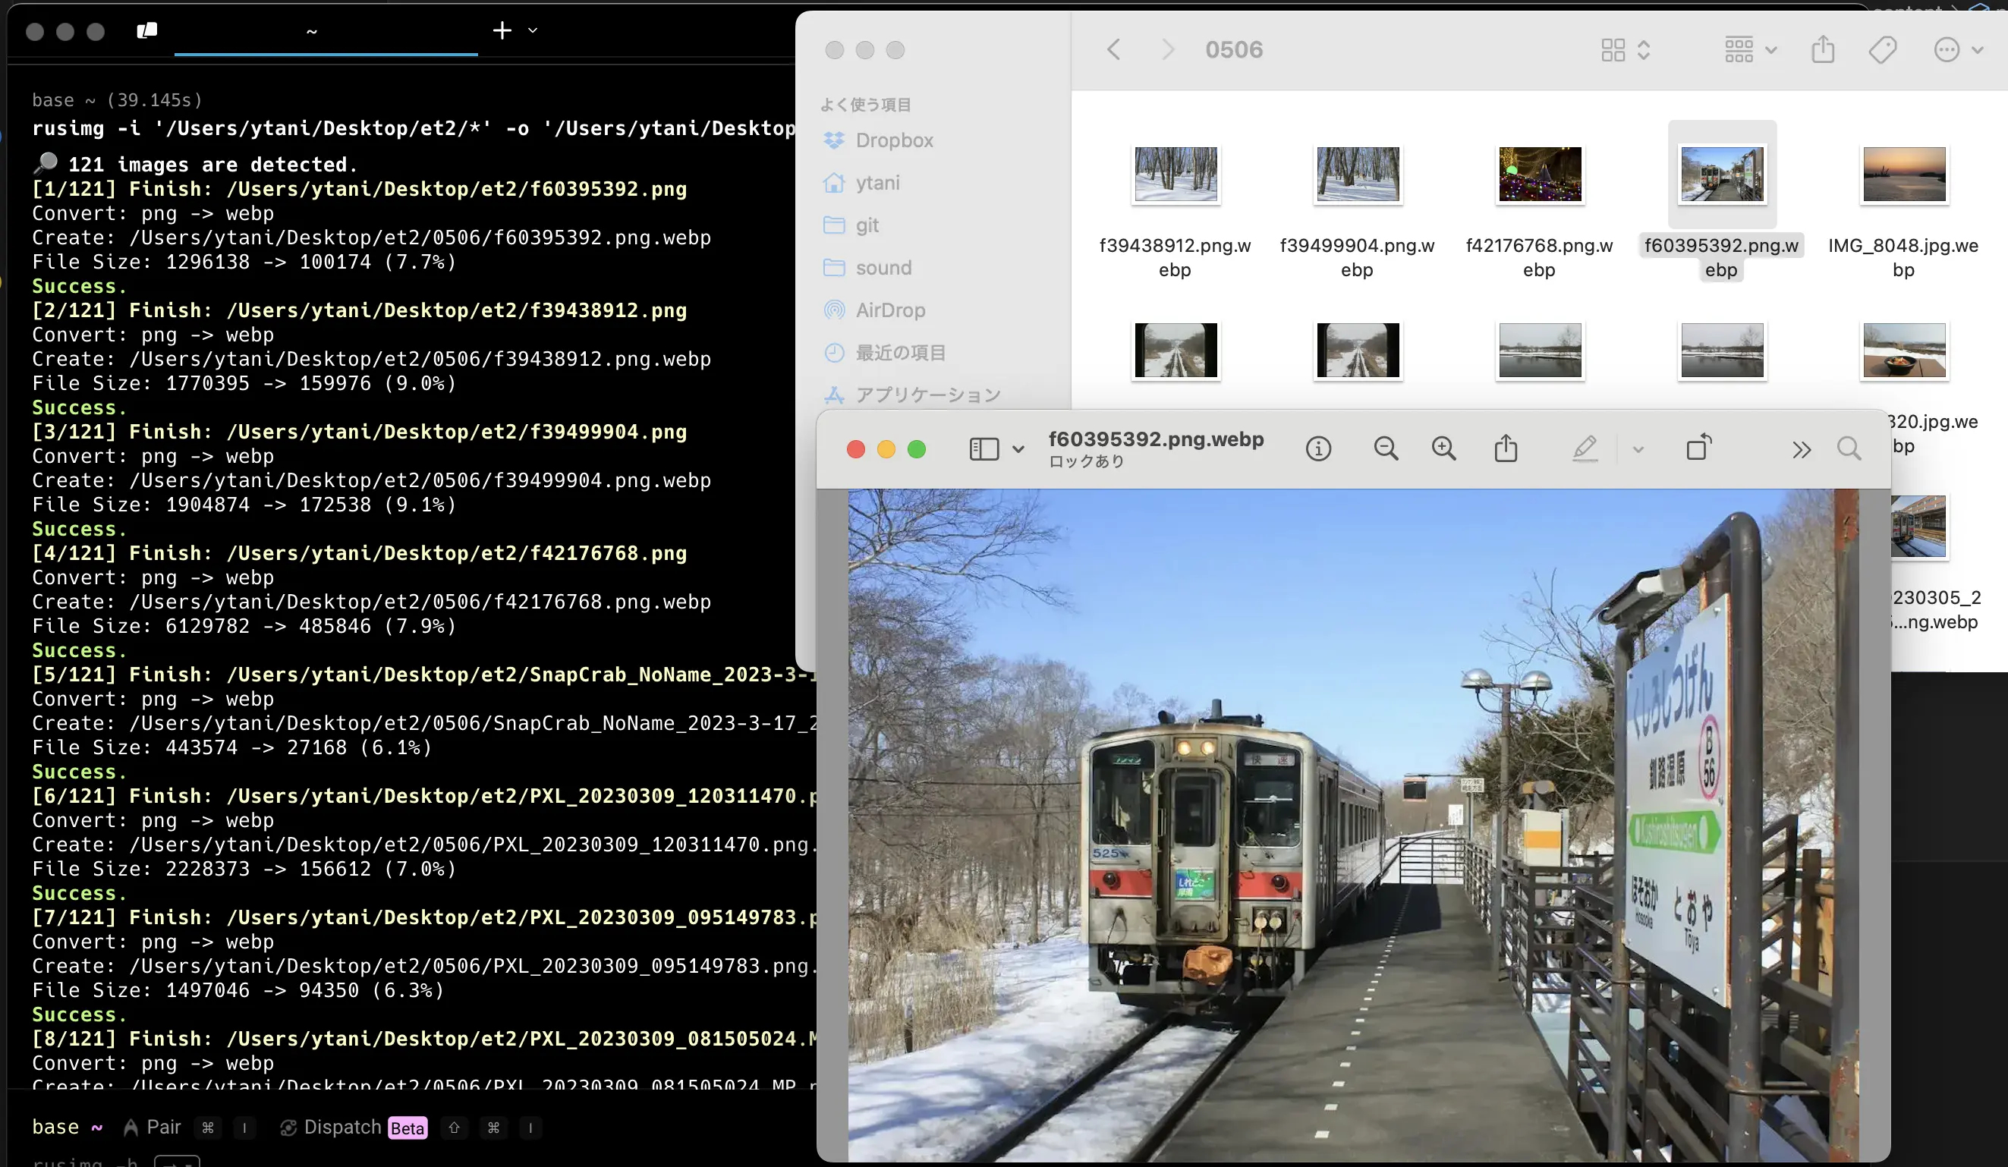Click the terminal prompt base ~ at bottom
This screenshot has width=2008, height=1167.
tap(67, 1128)
